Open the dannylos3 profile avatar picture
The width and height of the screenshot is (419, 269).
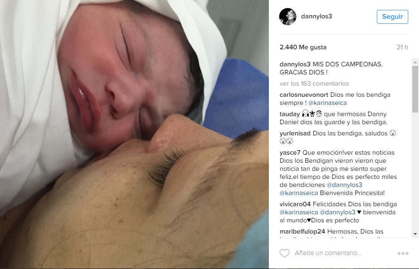tap(288, 17)
